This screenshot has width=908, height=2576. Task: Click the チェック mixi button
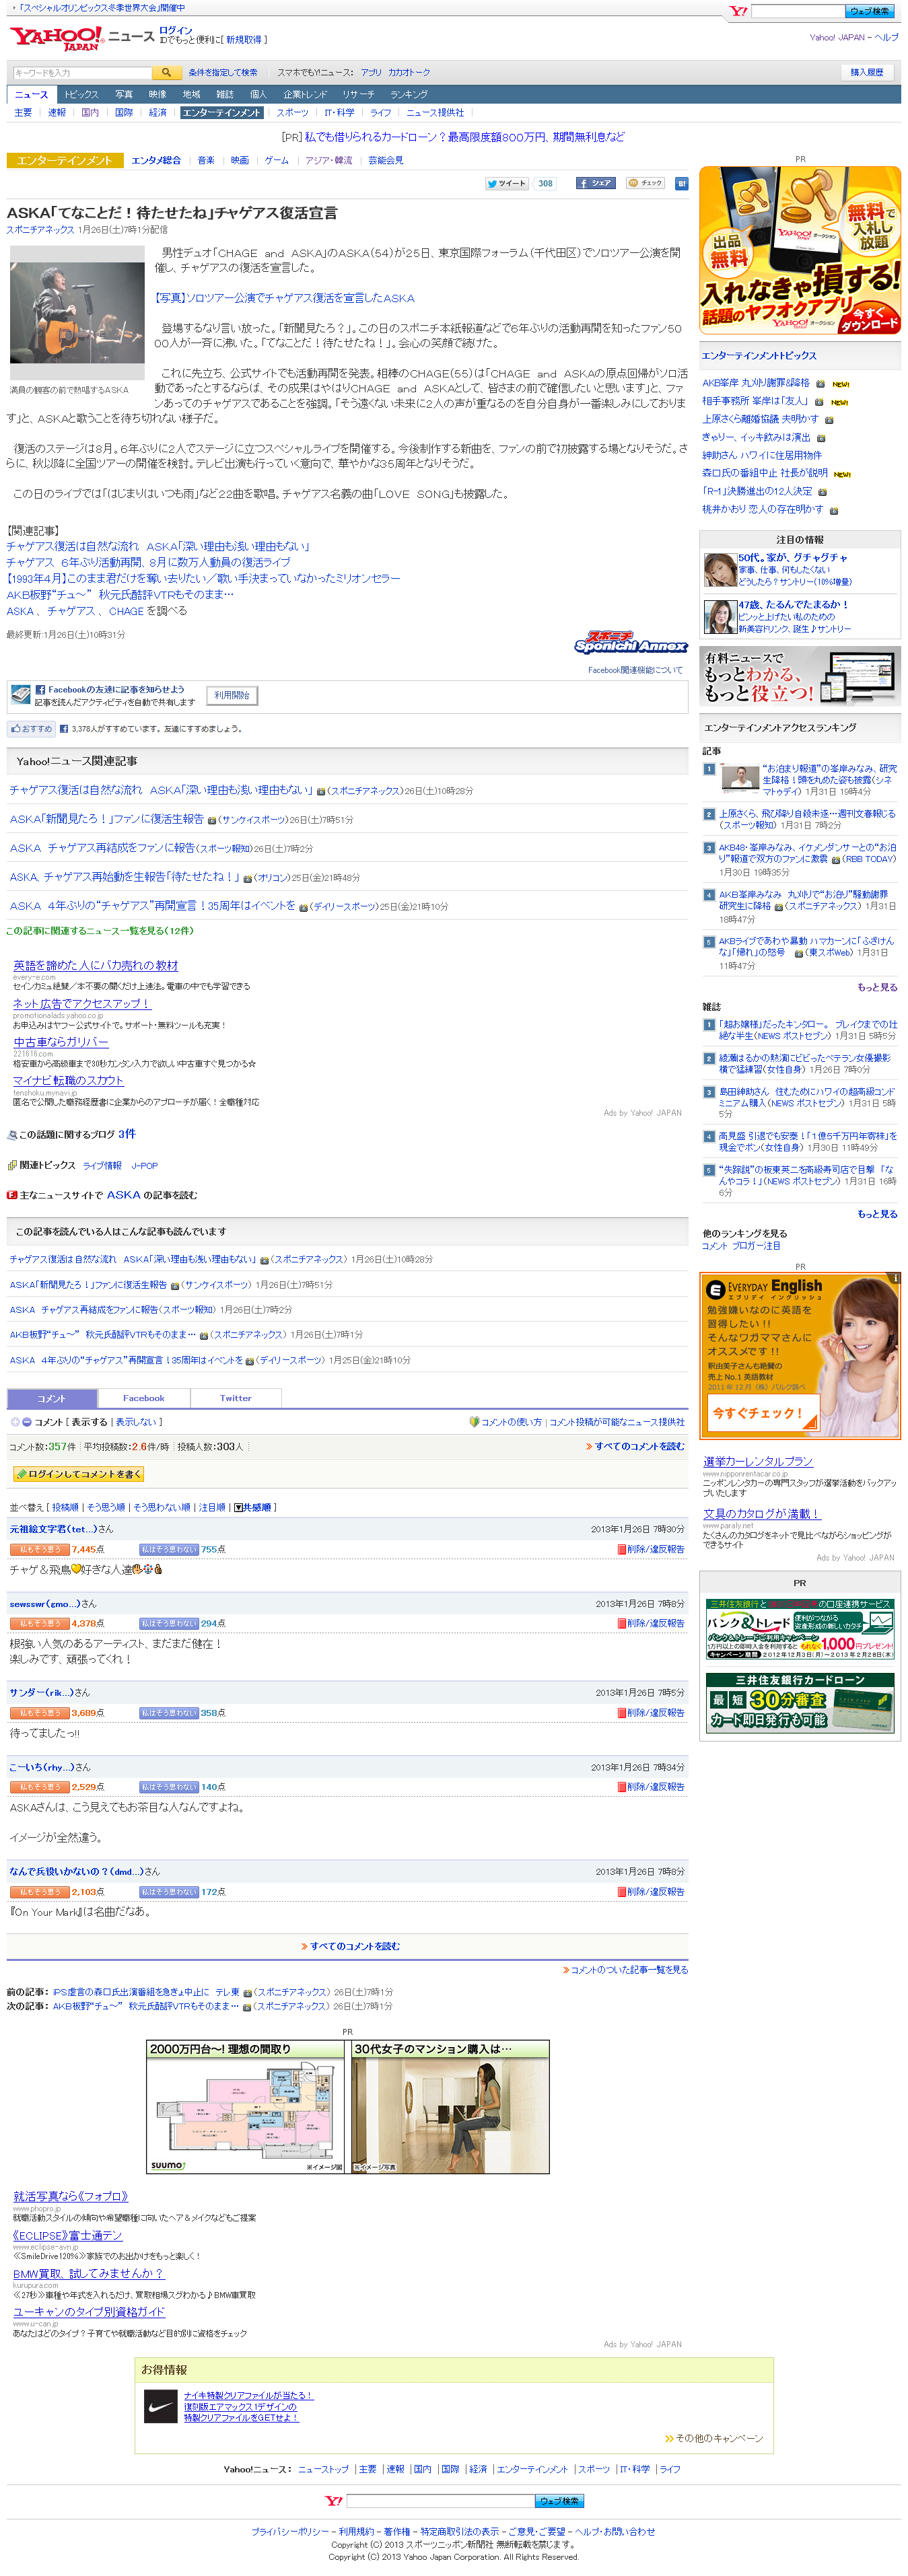[x=646, y=183]
